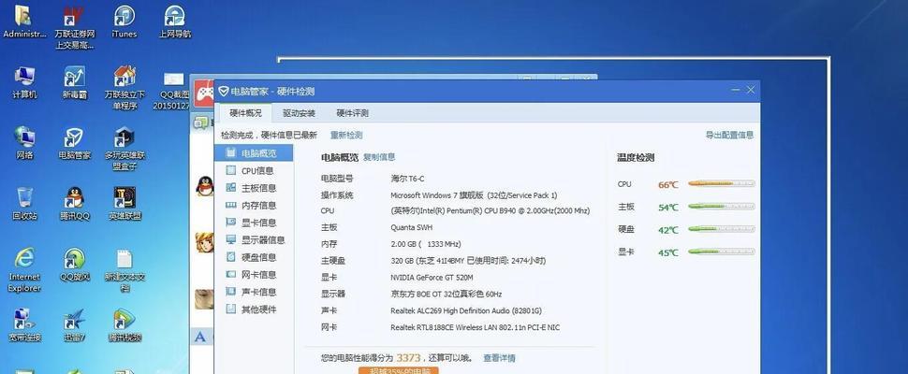Open 查看详情 beside the performance score
This screenshot has width=908, height=374.
(x=499, y=358)
